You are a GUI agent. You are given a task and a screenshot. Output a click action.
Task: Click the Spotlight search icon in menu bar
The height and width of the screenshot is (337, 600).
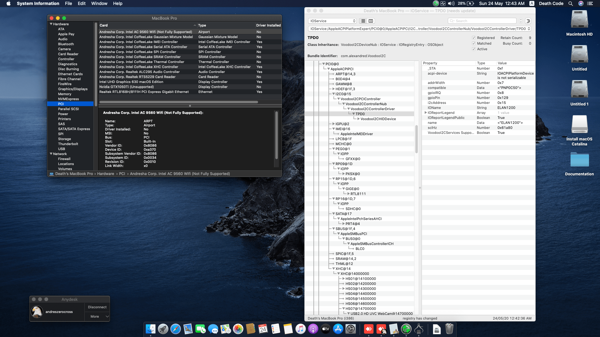tap(571, 3)
